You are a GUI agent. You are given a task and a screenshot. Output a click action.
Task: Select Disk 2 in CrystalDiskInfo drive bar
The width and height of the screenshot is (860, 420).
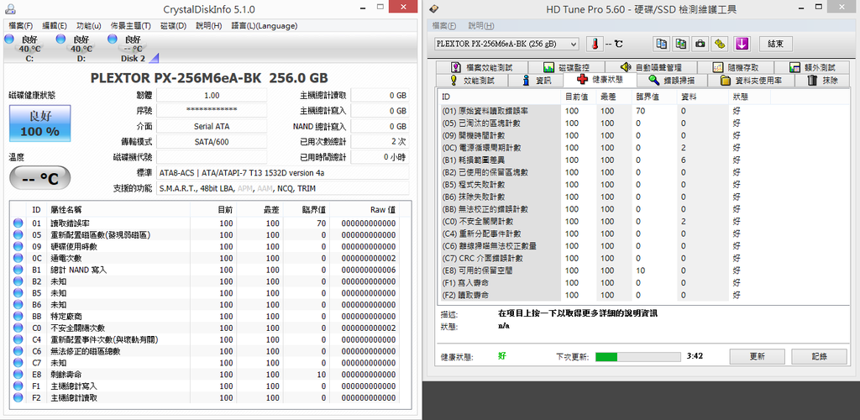tap(113, 40)
